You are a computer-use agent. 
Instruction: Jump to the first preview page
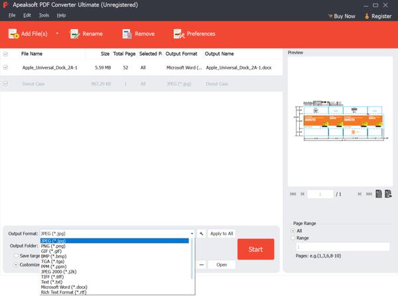tap(293, 194)
